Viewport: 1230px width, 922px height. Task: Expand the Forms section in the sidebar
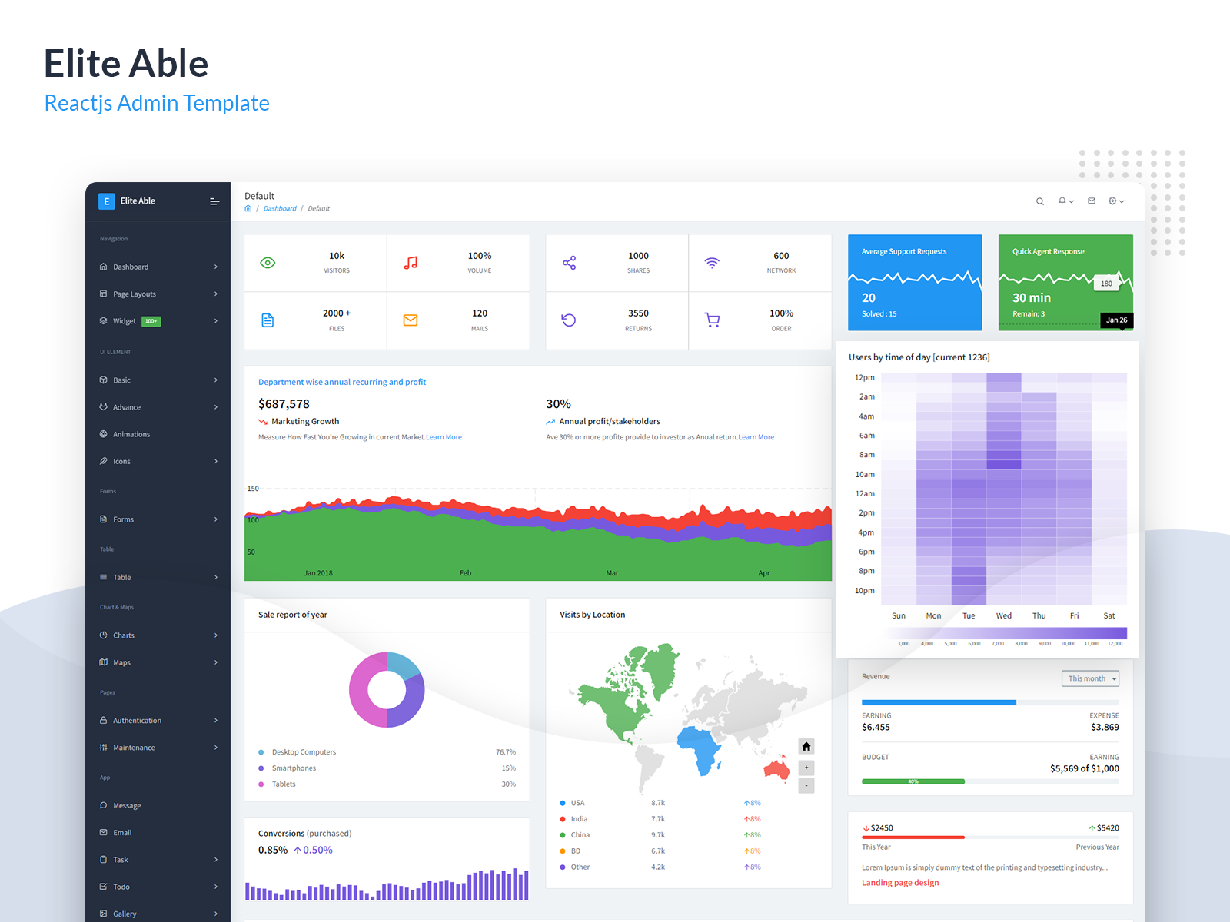(x=123, y=519)
